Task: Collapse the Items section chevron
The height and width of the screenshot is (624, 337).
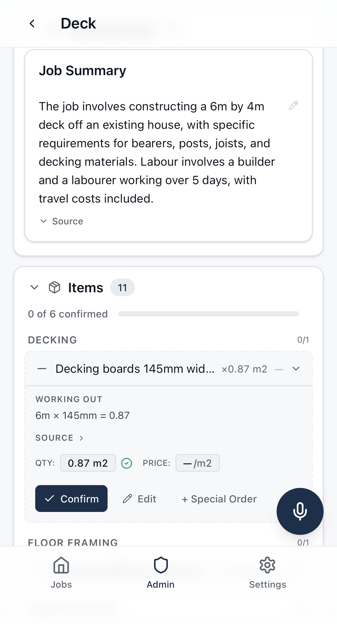Action: point(34,287)
